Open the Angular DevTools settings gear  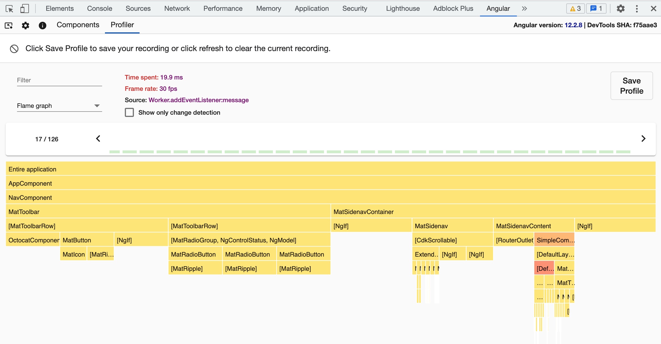26,26
